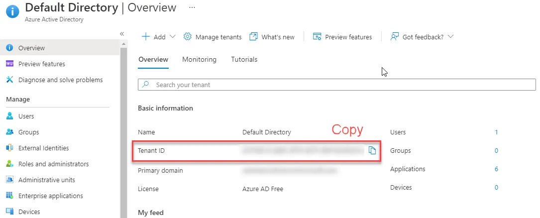Click What's new text in toolbar
The image size is (540, 218).
coord(278,37)
